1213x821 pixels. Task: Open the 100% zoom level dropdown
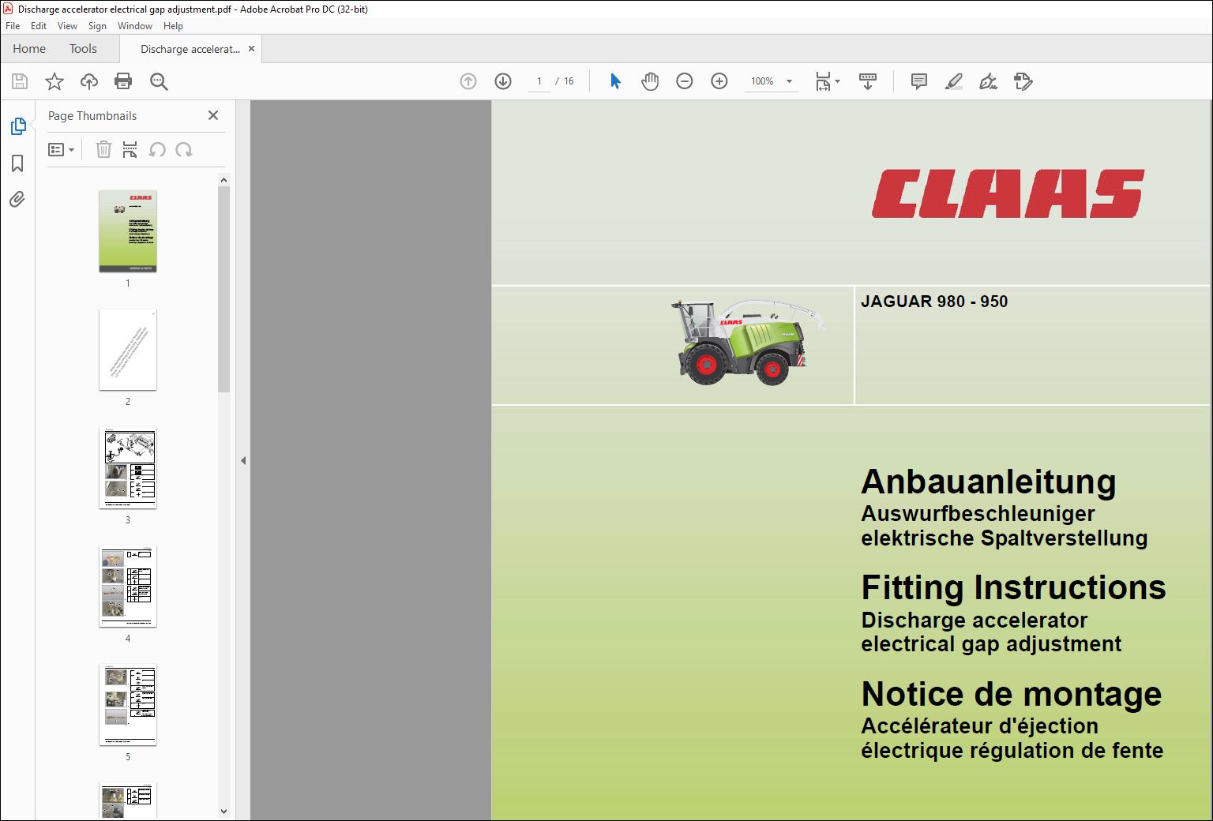point(771,81)
